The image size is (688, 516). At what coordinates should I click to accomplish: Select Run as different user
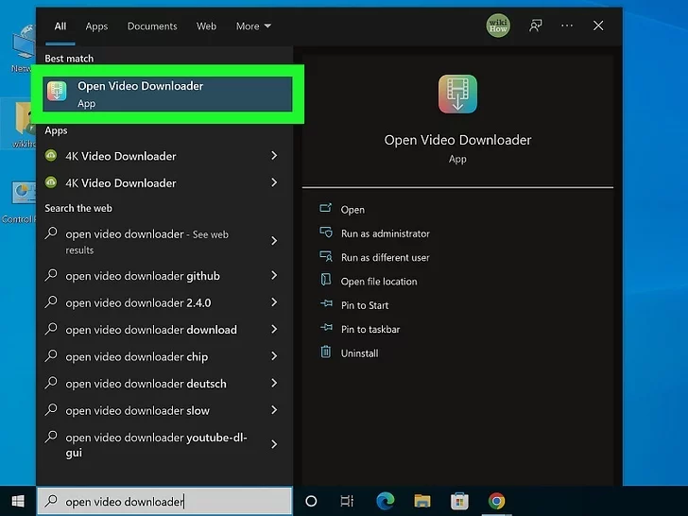tap(386, 258)
